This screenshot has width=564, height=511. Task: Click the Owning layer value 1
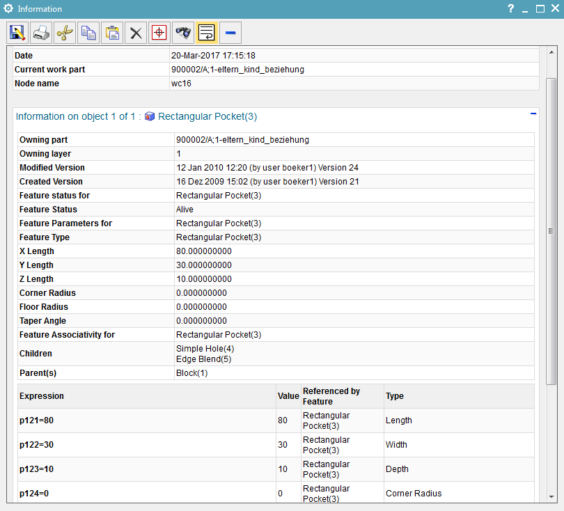pyautogui.click(x=178, y=154)
